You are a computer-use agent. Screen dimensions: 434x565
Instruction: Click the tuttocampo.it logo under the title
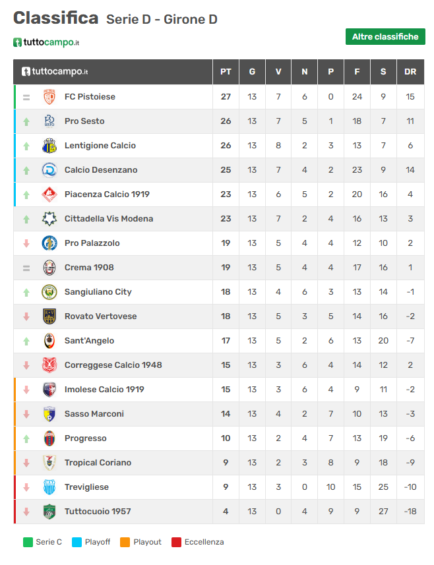(x=46, y=43)
